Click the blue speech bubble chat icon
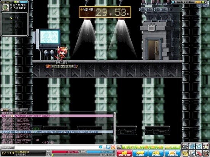This screenshot has height=157, width=210. pos(108,147)
